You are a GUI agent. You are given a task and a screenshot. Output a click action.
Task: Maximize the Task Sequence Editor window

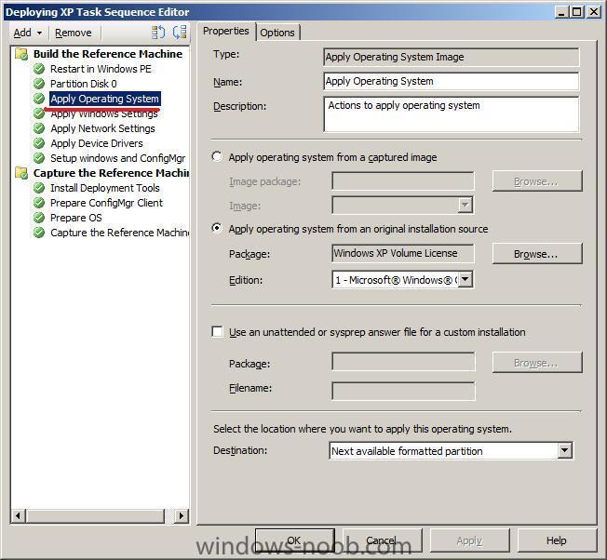pos(577,11)
